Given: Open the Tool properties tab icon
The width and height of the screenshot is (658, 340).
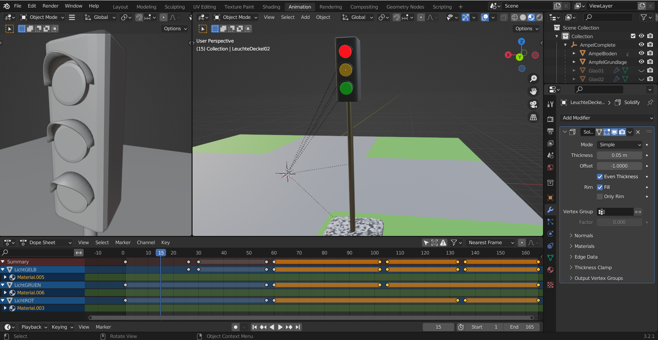Looking at the screenshot, I should (551, 104).
